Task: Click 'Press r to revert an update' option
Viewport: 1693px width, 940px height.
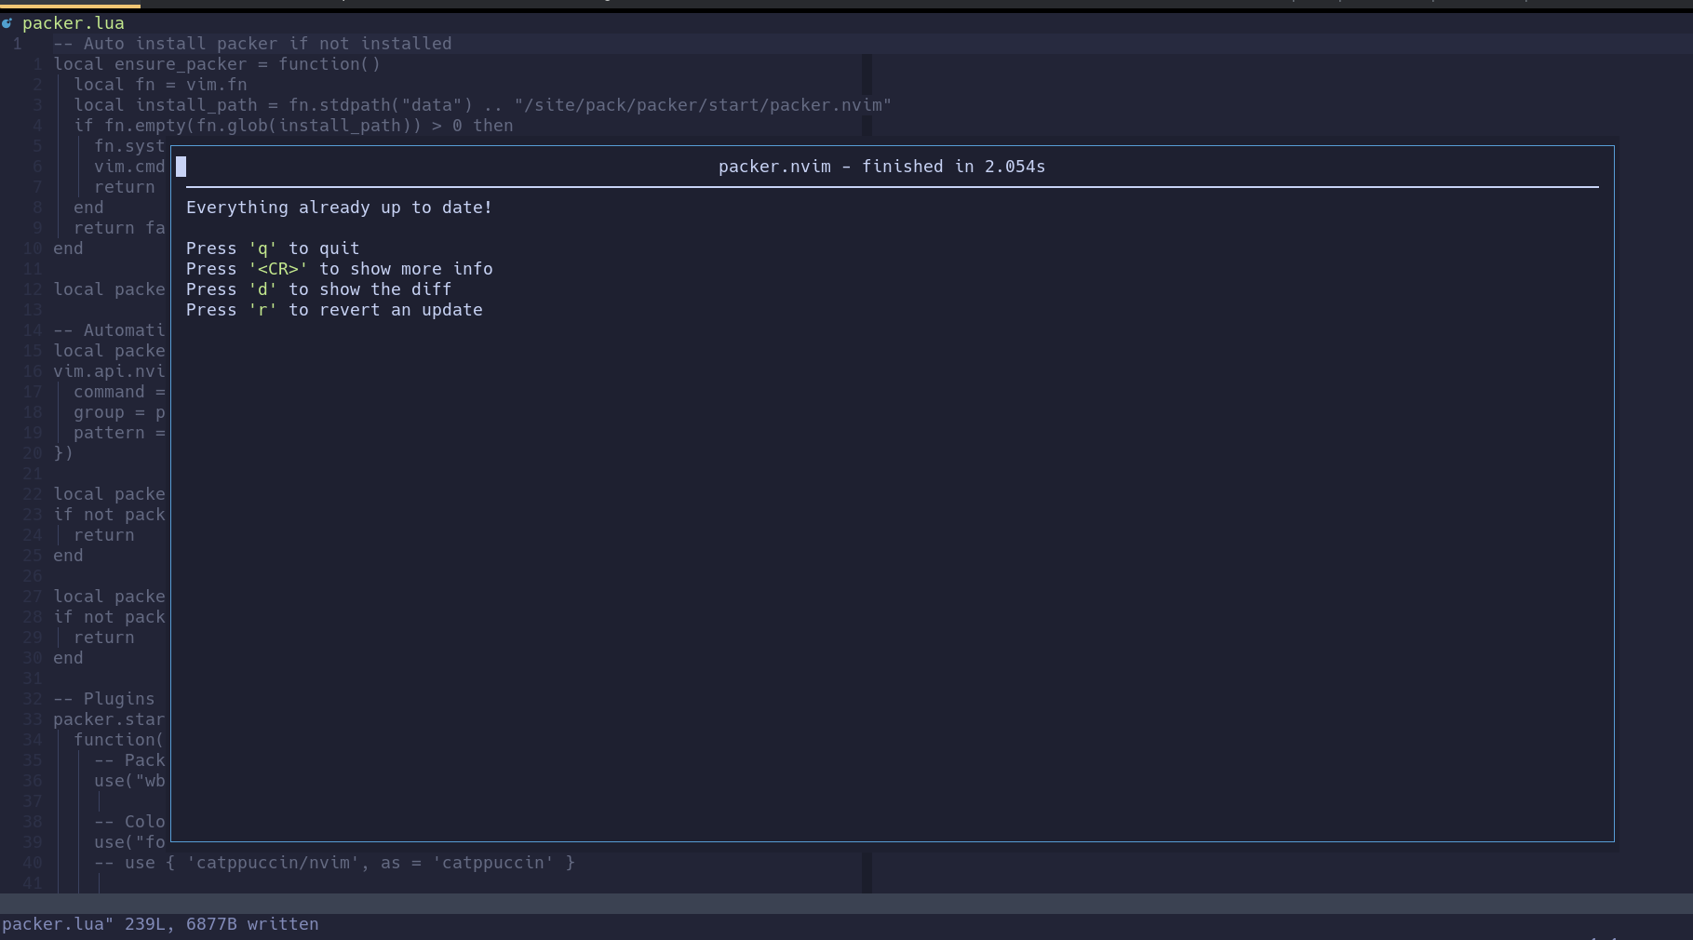Action: pos(333,309)
